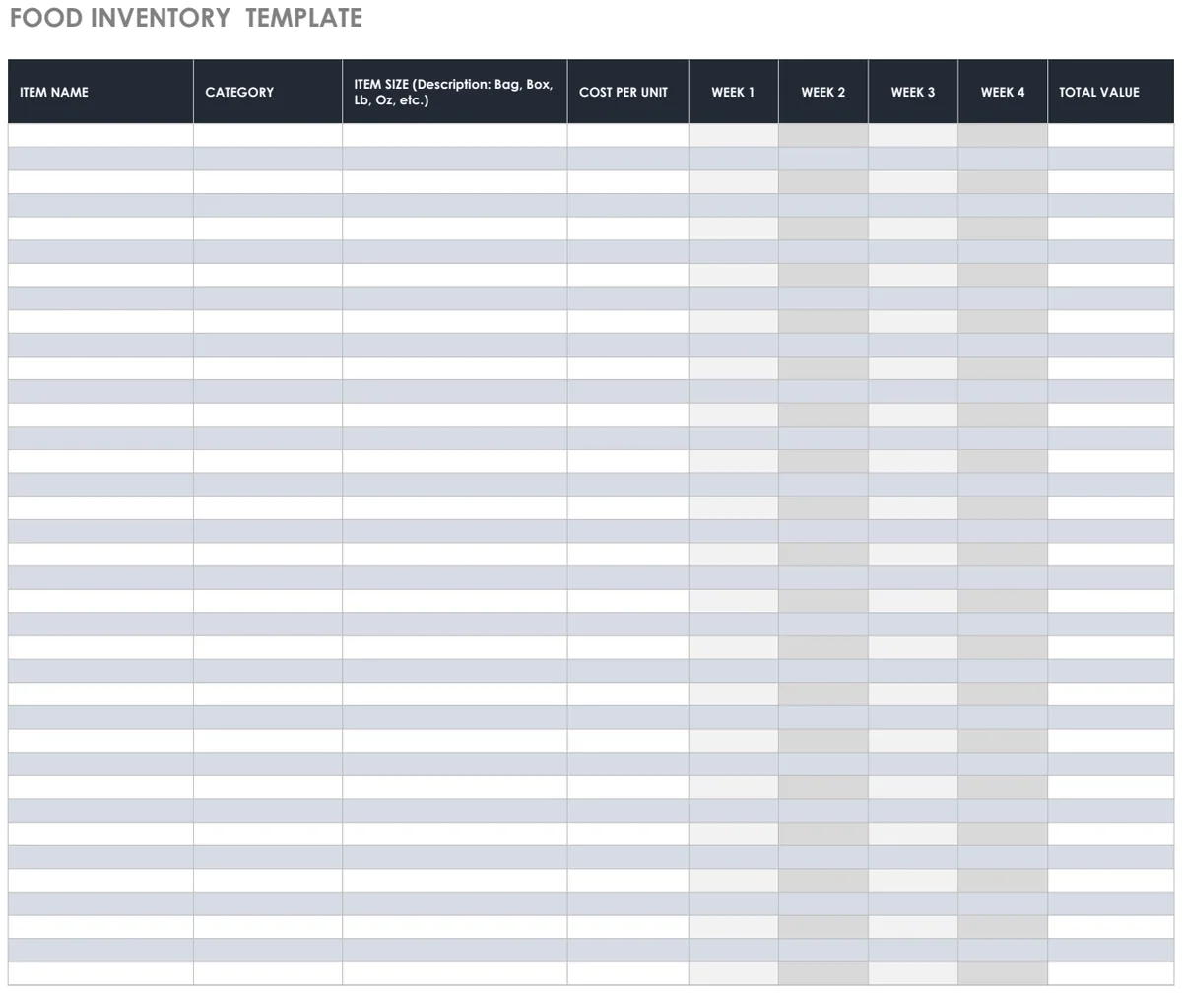Click the FOOD INVENTORY TEMPLATE title
1182x993 pixels.
[186, 18]
